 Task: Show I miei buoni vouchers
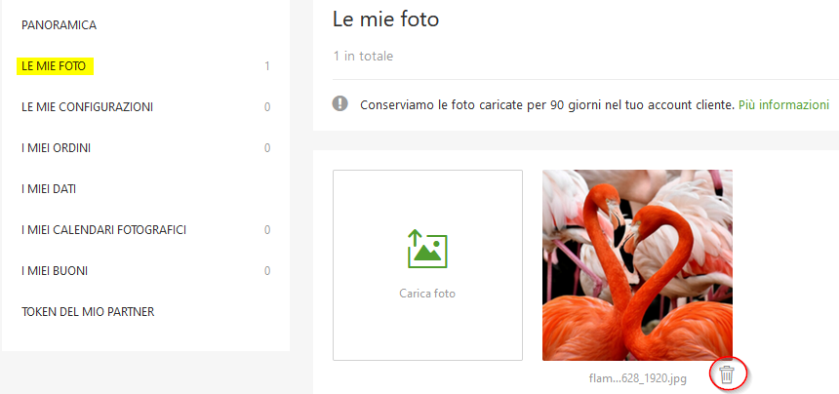55,271
